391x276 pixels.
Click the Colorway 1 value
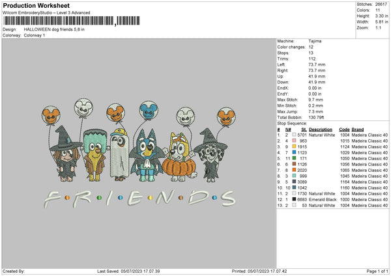(35, 35)
